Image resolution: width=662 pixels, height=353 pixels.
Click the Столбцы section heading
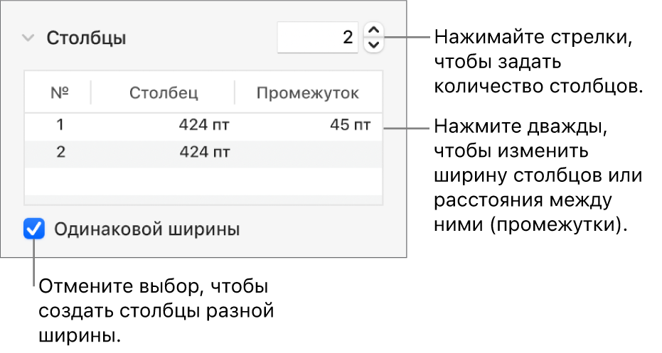[87, 38]
